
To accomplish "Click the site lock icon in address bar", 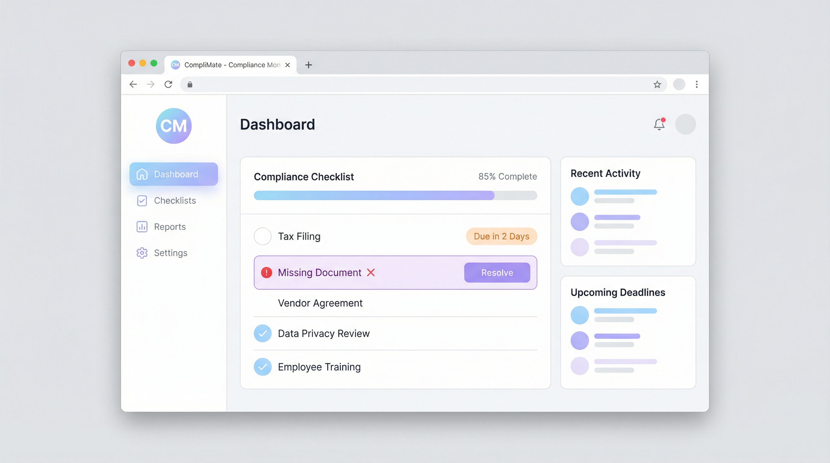I will 190,84.
